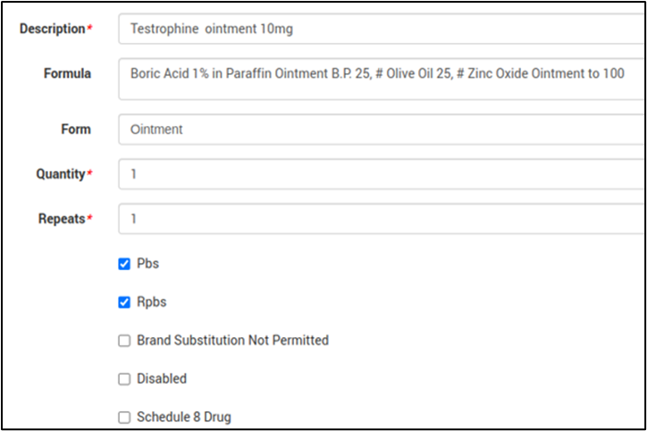647x431 pixels.
Task: Click the Formula field label
Action: [x=67, y=73]
